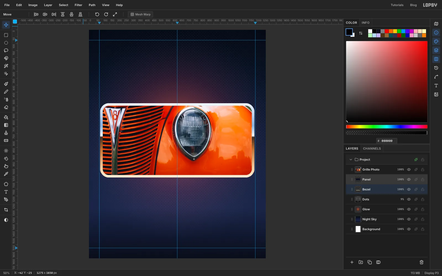Switch to the Info tab
Screen dimensions: 442x276
click(x=365, y=23)
